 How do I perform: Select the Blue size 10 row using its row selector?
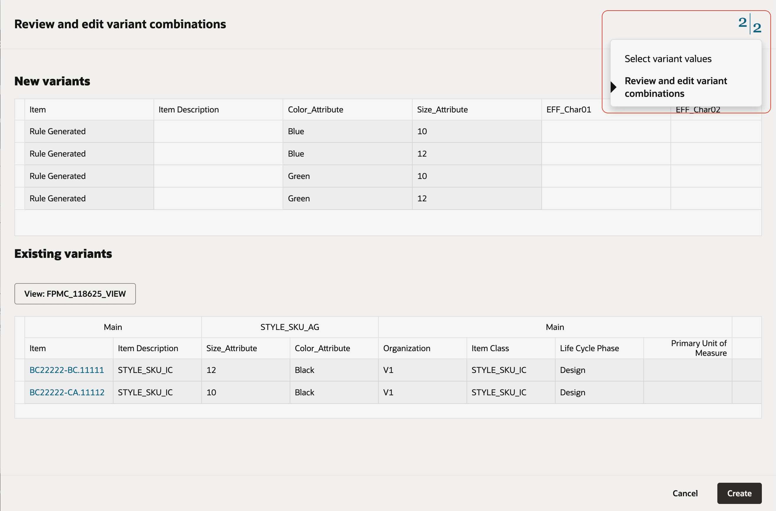pyautogui.click(x=20, y=131)
